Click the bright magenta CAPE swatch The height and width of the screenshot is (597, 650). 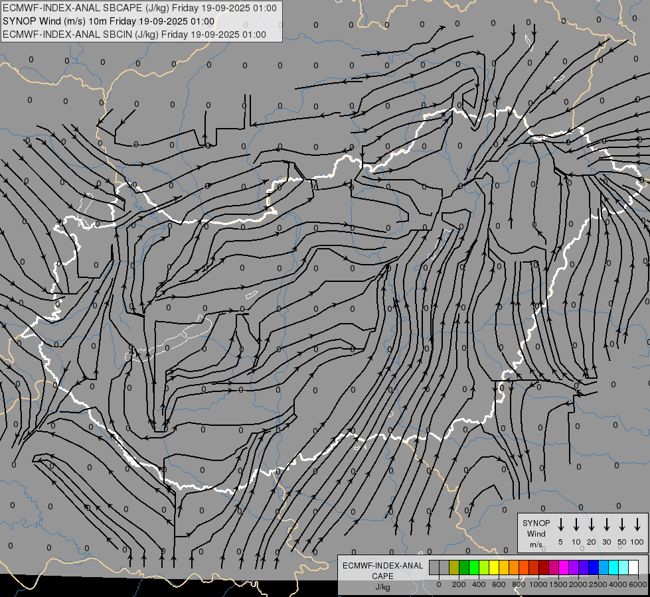pos(564,567)
